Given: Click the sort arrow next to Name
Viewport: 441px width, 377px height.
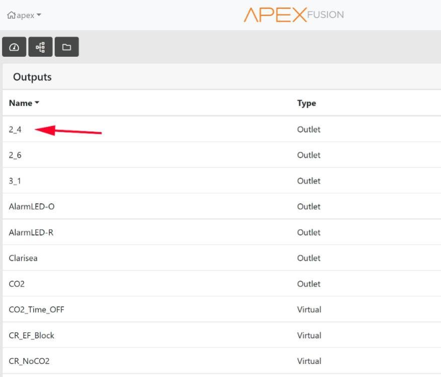Looking at the screenshot, I should pyautogui.click(x=37, y=103).
